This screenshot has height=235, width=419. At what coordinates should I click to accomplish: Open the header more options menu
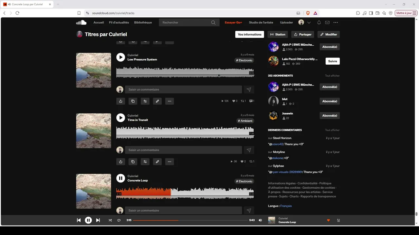tap(336, 23)
